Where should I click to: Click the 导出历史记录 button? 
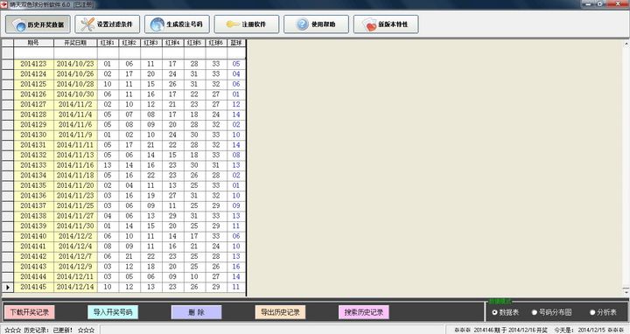(280, 312)
